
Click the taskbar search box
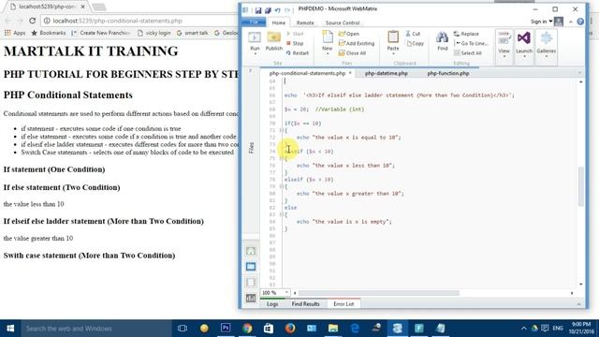95,329
